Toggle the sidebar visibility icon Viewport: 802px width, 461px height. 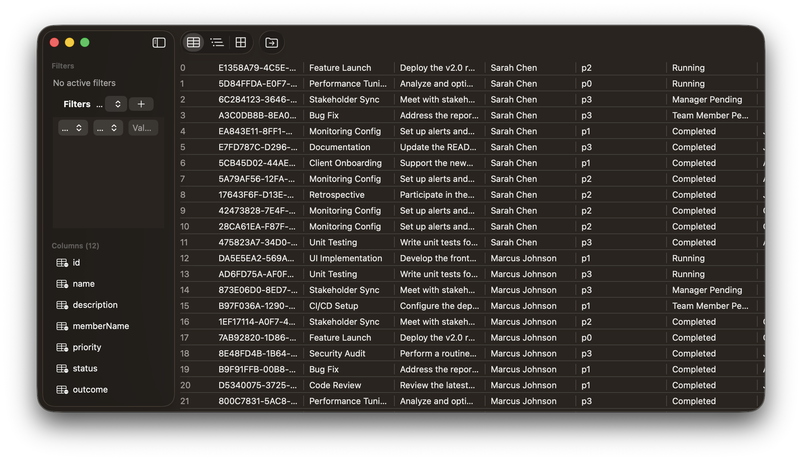click(x=159, y=43)
